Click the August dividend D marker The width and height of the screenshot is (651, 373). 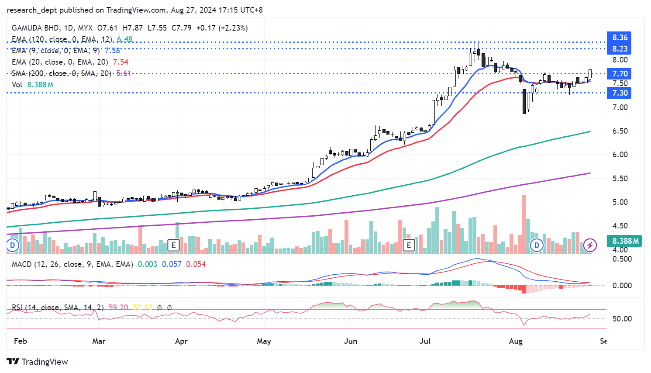[x=537, y=245]
